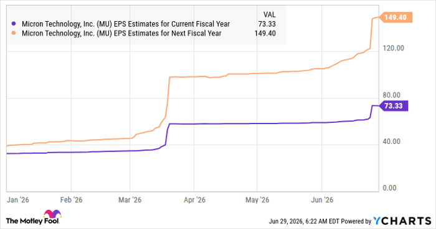Click the May '26 x-axis label
The height and width of the screenshot is (229, 436).
pyautogui.click(x=257, y=200)
